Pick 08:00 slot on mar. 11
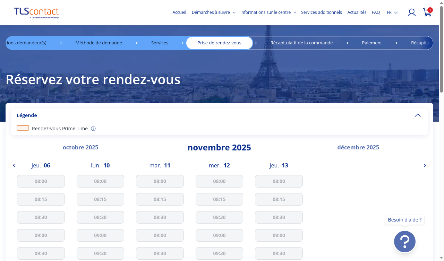 160,181
